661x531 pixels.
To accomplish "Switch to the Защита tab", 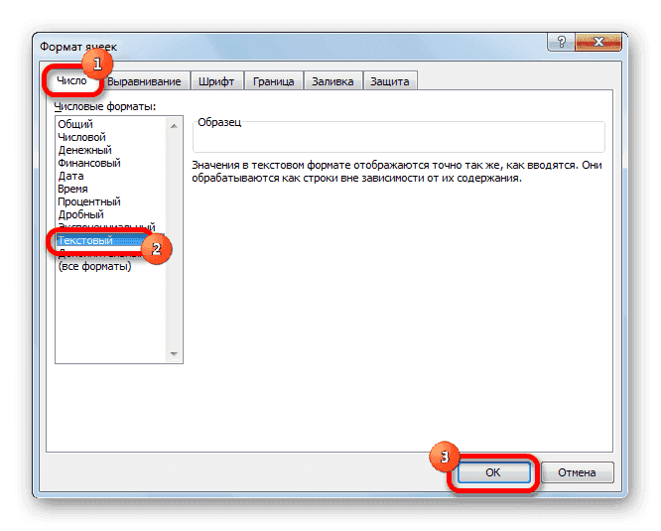I will 389,81.
